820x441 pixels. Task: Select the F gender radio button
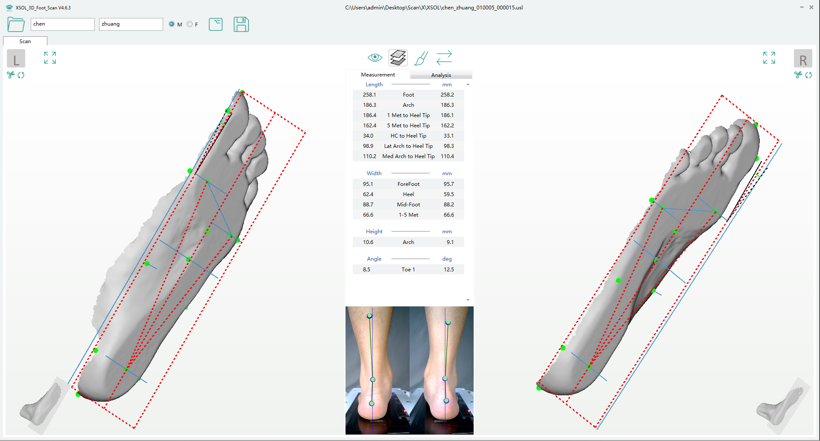click(190, 24)
